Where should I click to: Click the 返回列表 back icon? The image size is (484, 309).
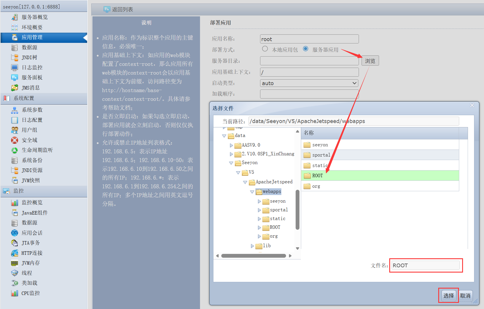coord(107,9)
